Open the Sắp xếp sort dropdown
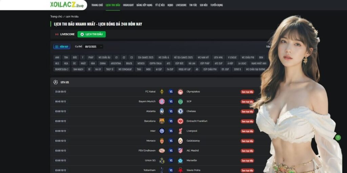 (x=268, y=47)
